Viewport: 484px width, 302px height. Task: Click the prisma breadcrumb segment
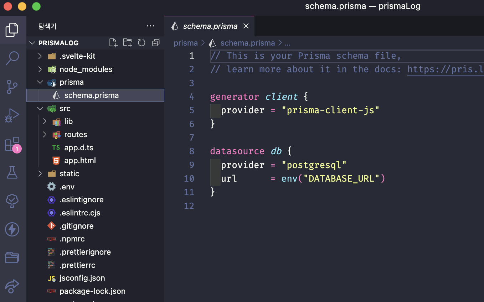(x=186, y=43)
